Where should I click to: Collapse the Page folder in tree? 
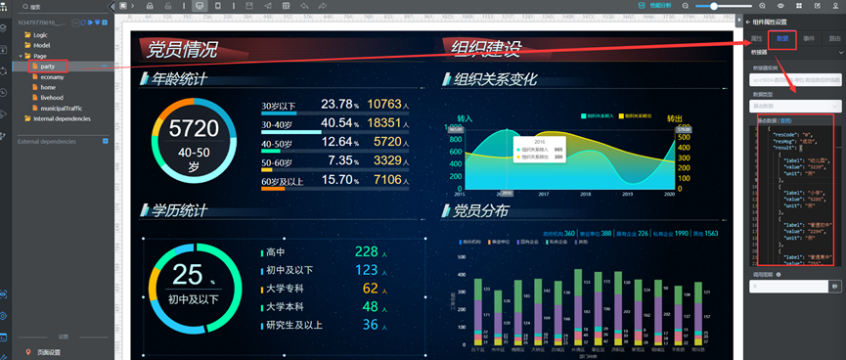(21, 56)
